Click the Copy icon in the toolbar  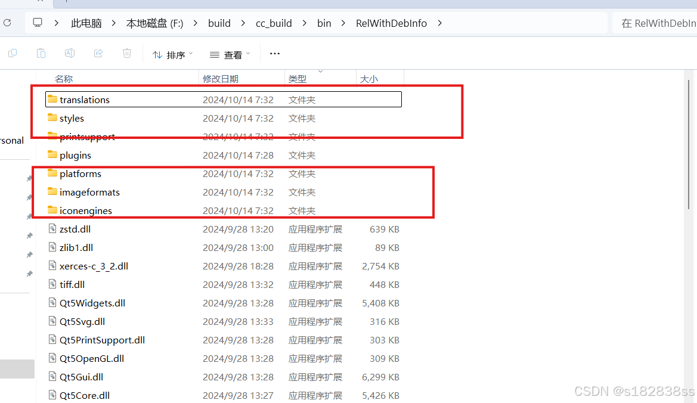(x=13, y=53)
